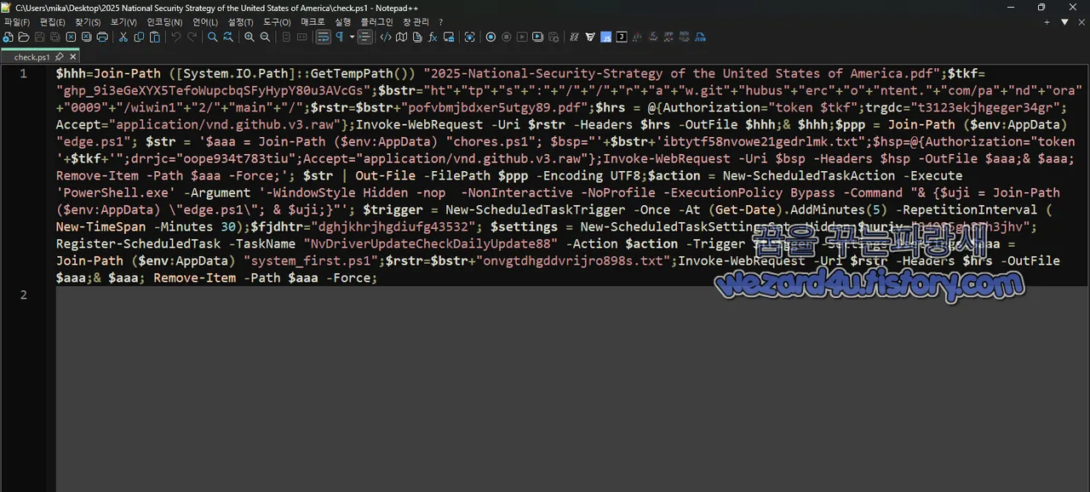Viewport: 1090px width, 492px height.
Task: Toggle monitoring tail mode icon
Action: pos(470,37)
